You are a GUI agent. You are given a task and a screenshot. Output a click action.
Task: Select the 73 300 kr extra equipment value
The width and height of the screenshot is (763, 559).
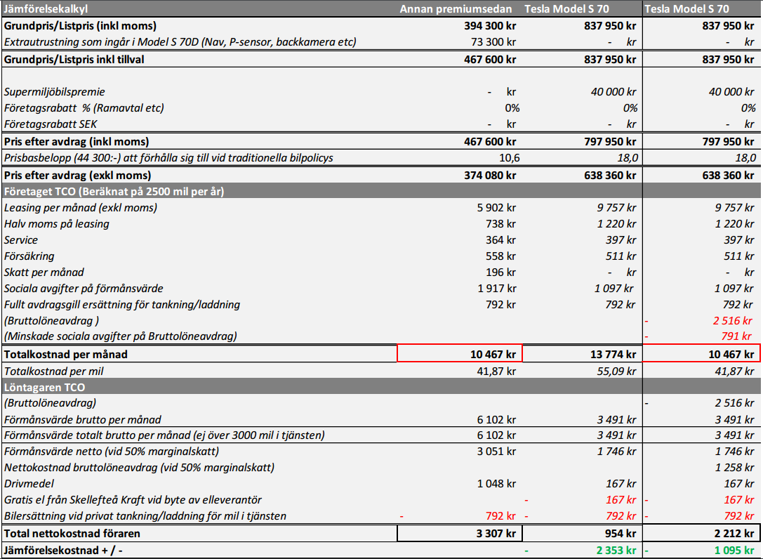493,42
